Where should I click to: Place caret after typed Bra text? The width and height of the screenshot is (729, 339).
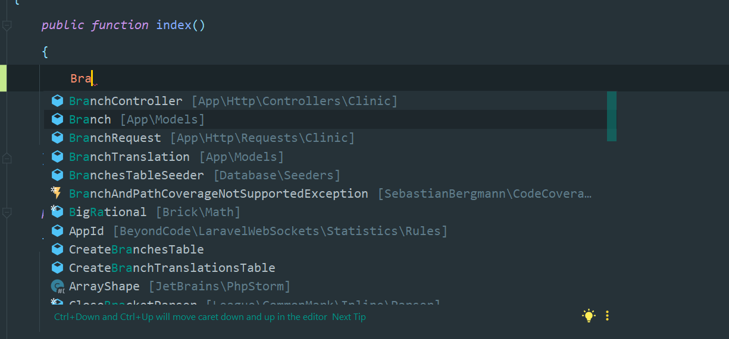pos(93,78)
